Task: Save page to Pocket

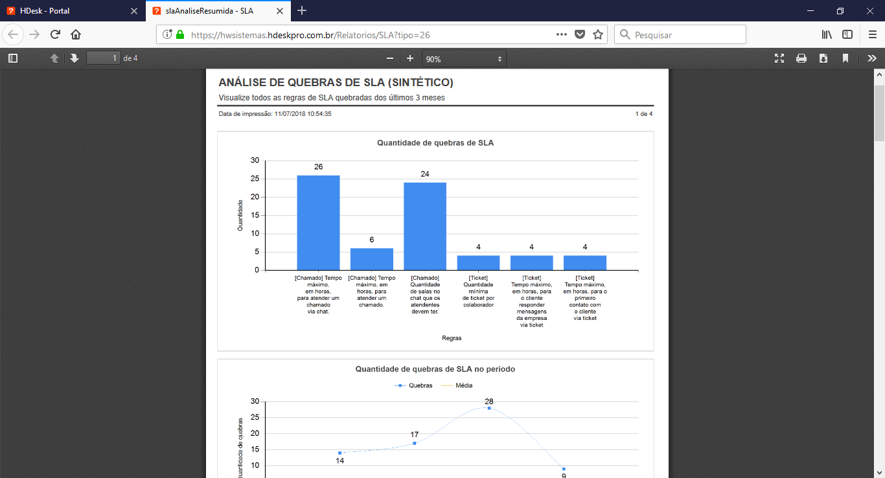Action: [x=580, y=34]
